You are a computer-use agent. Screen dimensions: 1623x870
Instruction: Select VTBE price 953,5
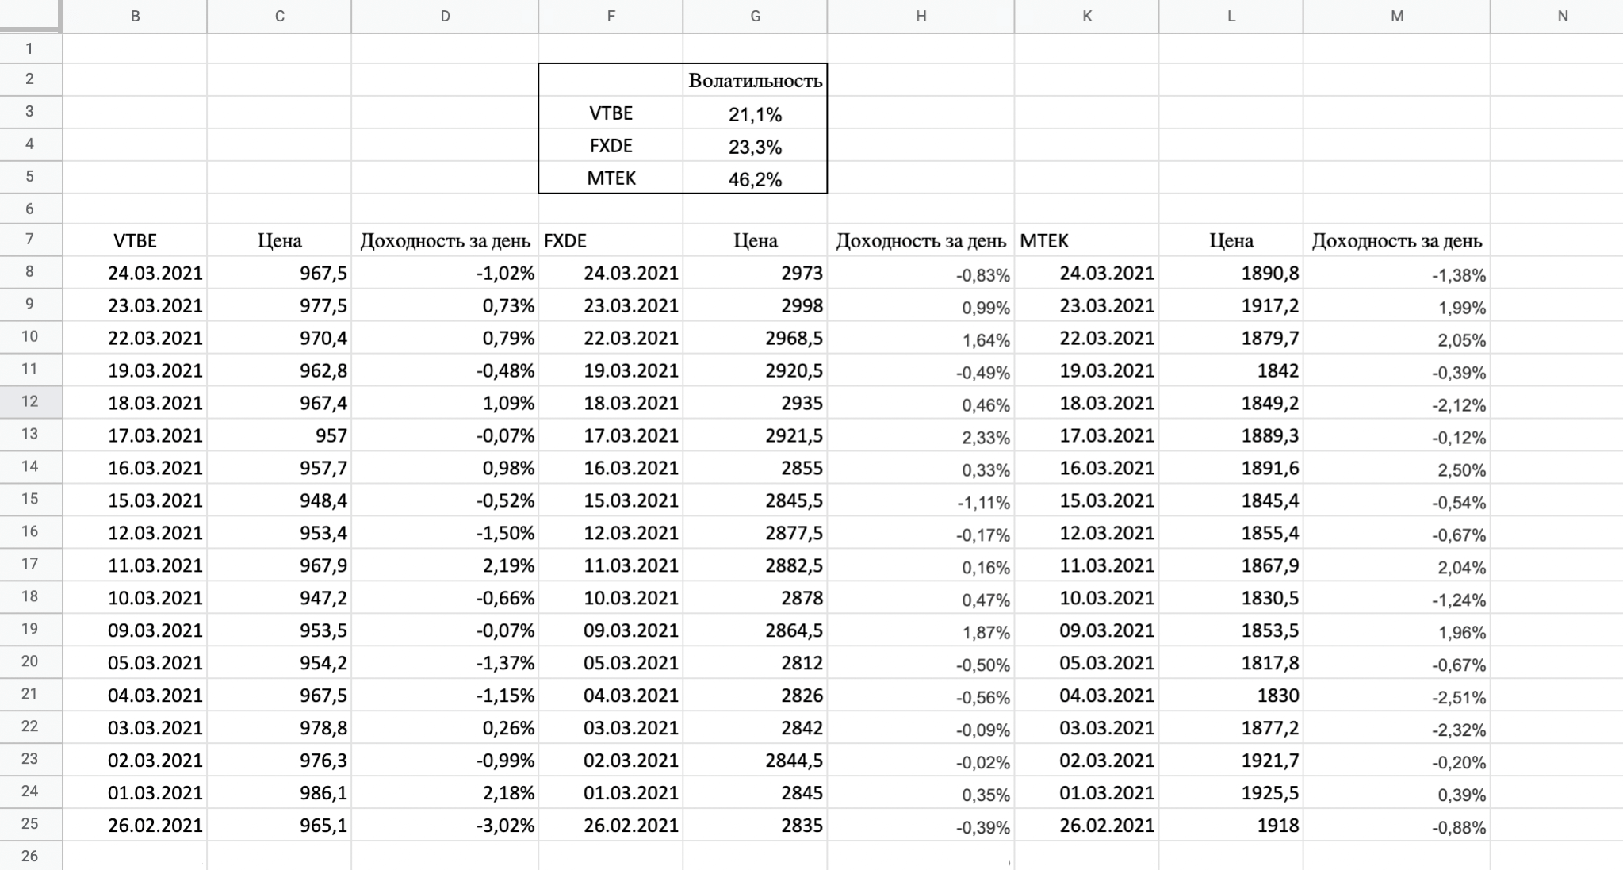(x=279, y=630)
